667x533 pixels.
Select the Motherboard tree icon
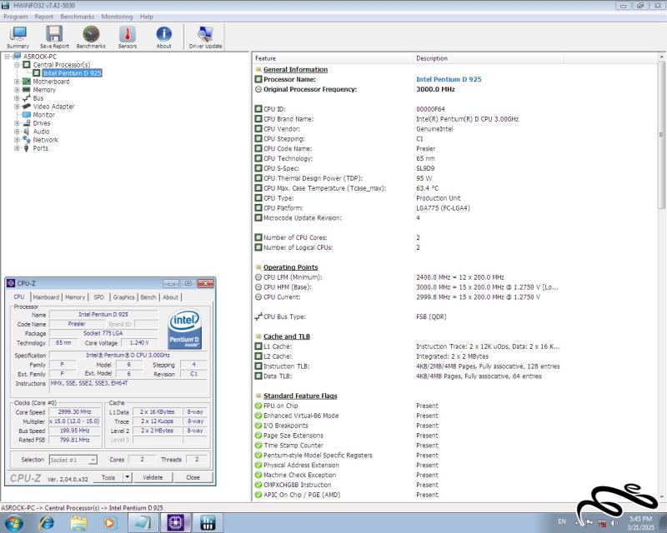point(27,81)
